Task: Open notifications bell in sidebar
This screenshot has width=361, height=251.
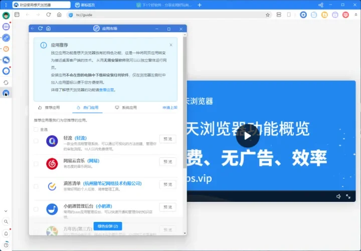Action: pyautogui.click(x=6, y=233)
